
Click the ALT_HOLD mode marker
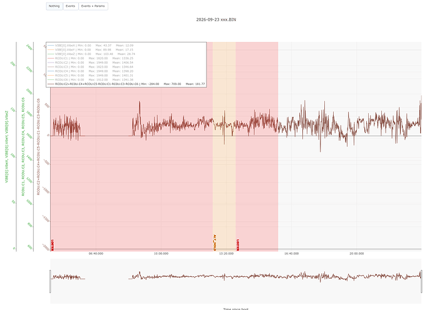tap(215, 242)
